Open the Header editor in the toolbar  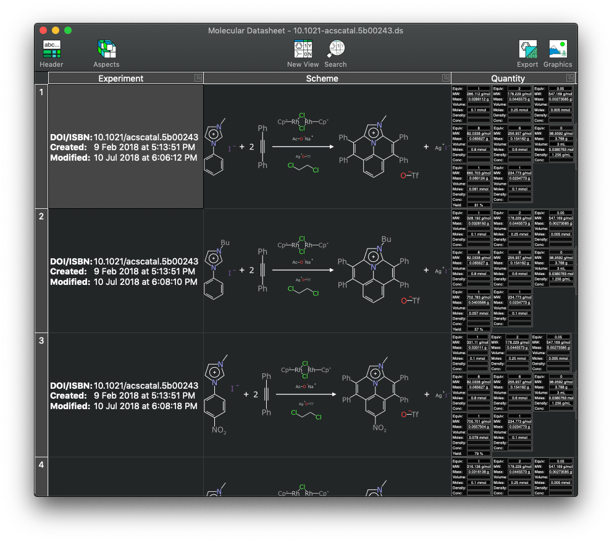51,49
